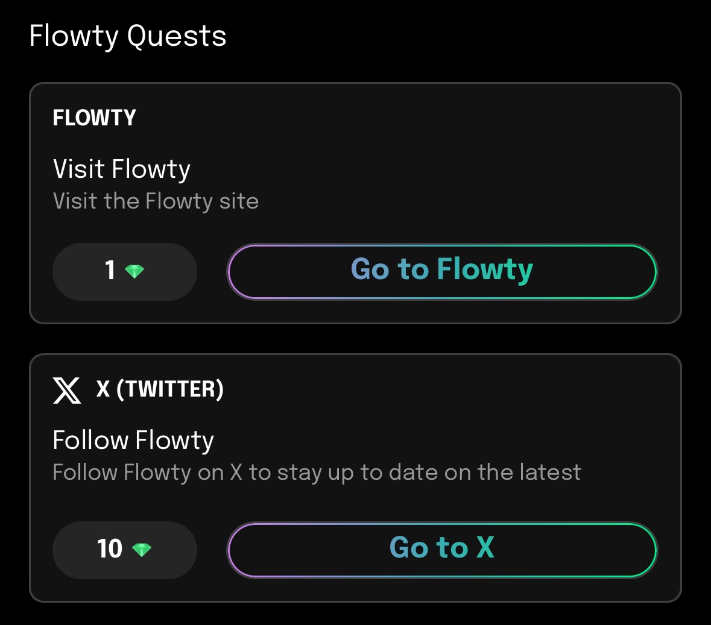The height and width of the screenshot is (625, 711).
Task: Click the Flowty Quests page heading
Action: (128, 36)
